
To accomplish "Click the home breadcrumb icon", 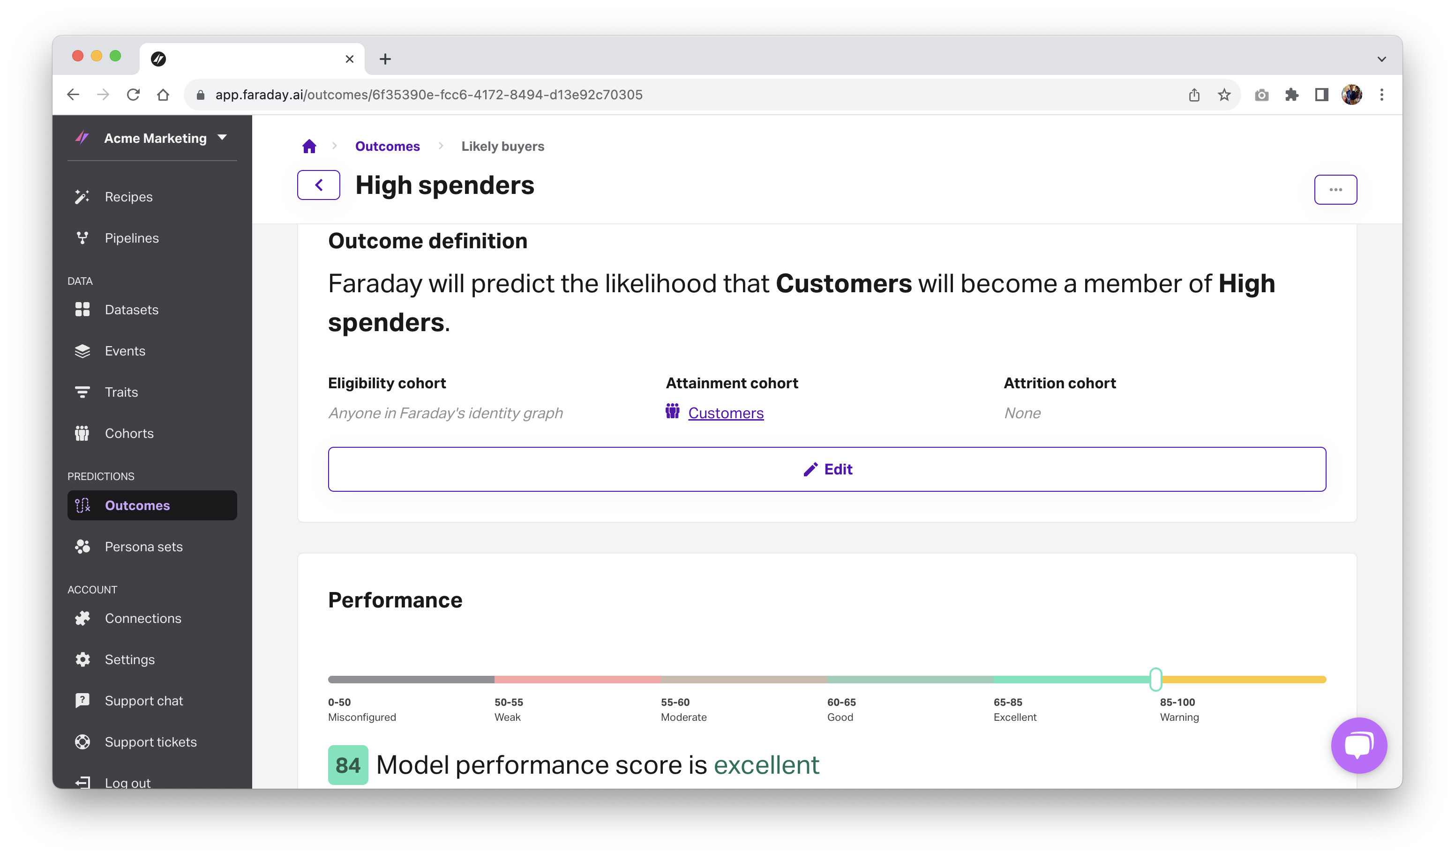I will click(309, 146).
